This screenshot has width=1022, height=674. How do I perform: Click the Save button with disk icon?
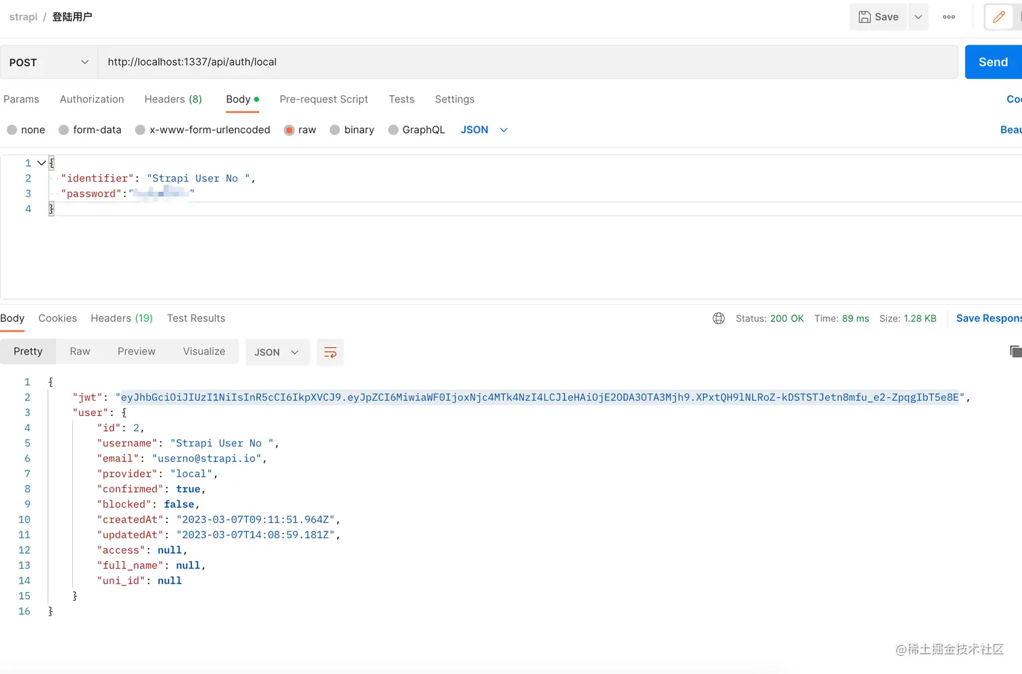tap(878, 17)
